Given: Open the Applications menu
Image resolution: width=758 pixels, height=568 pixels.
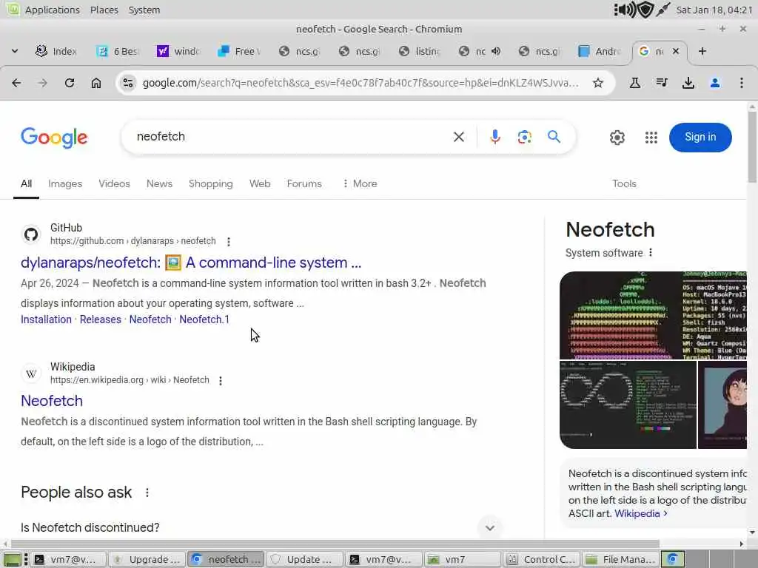Looking at the screenshot, I should click(53, 10).
